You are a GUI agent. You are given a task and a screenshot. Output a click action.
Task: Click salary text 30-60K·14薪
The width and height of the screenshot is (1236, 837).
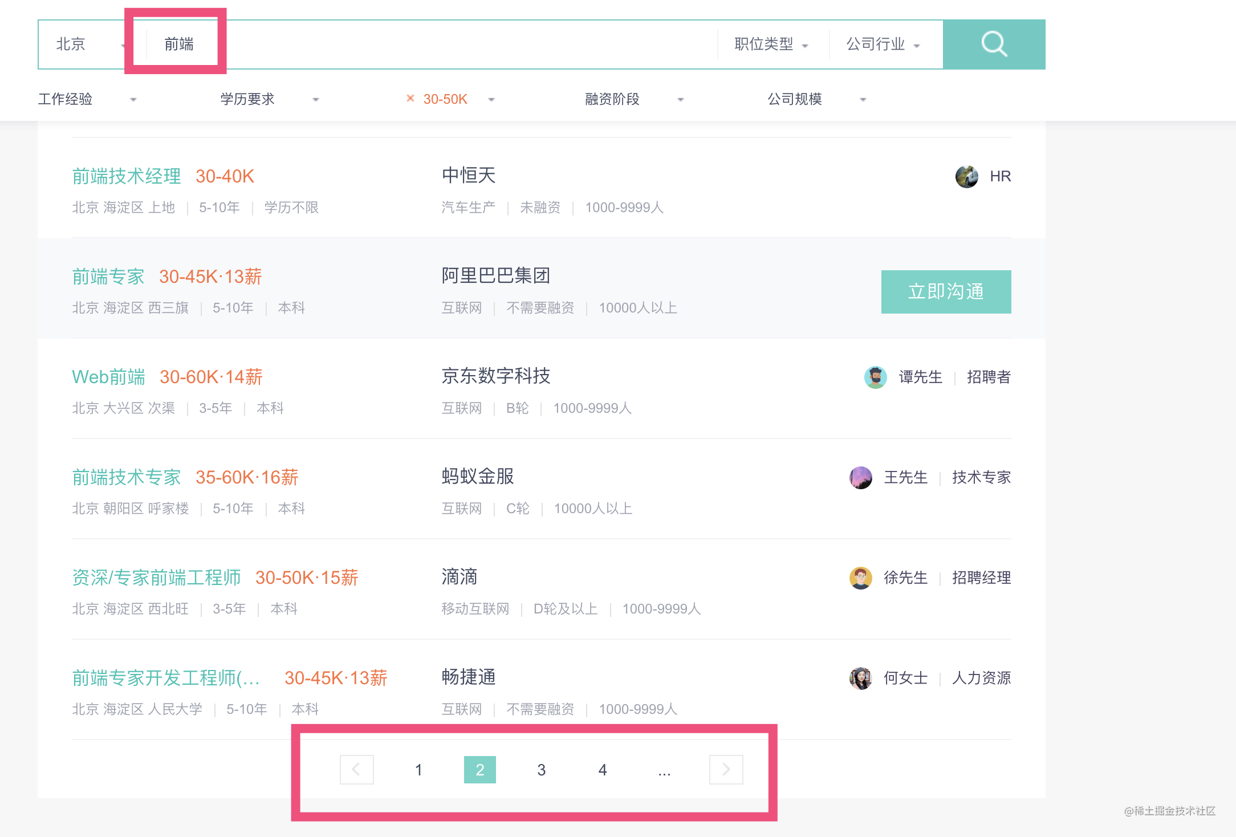(211, 377)
